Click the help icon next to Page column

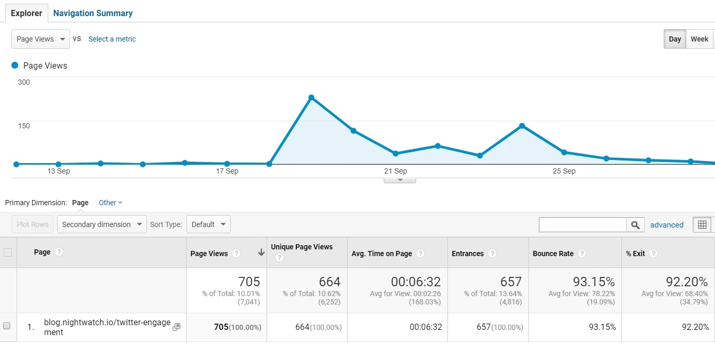point(59,252)
